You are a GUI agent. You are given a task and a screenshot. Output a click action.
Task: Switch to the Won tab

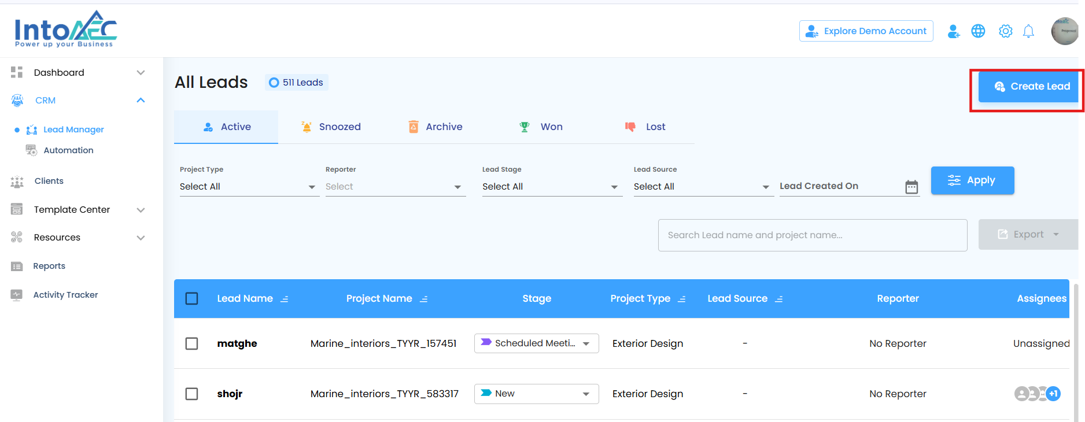point(541,127)
